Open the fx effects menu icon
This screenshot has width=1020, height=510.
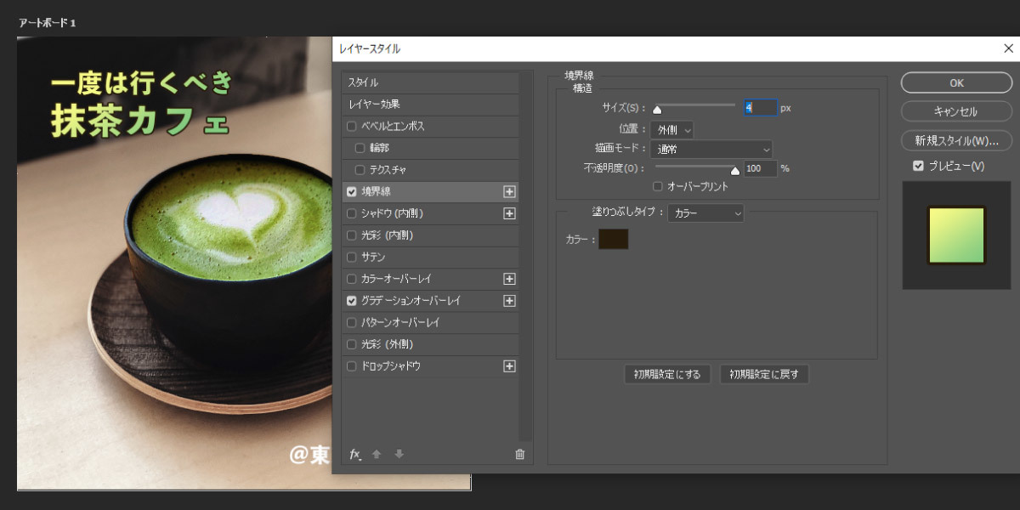pyautogui.click(x=355, y=455)
